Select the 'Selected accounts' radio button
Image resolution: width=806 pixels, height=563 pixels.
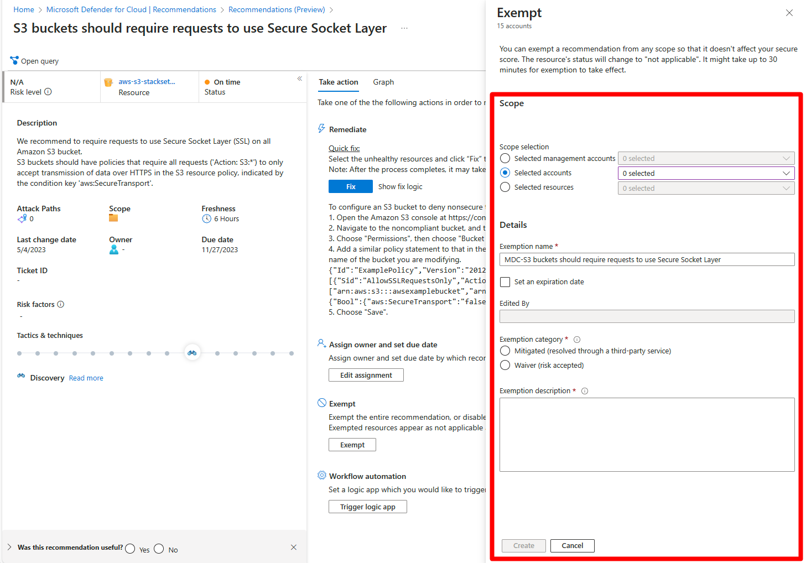click(x=505, y=173)
